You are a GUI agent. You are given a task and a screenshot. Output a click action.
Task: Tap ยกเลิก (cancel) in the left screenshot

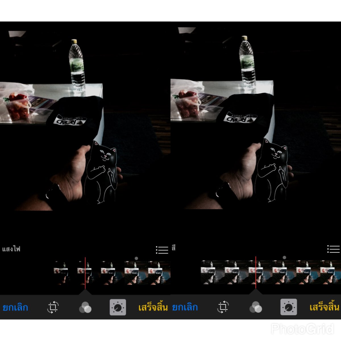click(x=15, y=307)
